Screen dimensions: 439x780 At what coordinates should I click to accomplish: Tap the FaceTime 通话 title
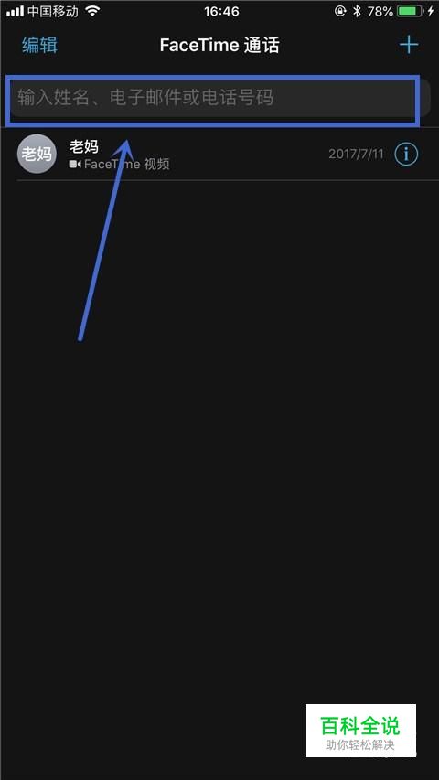(219, 46)
